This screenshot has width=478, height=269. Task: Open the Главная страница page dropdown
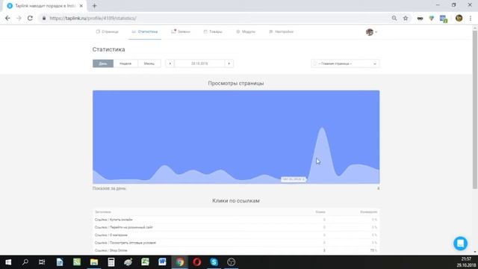345,64
